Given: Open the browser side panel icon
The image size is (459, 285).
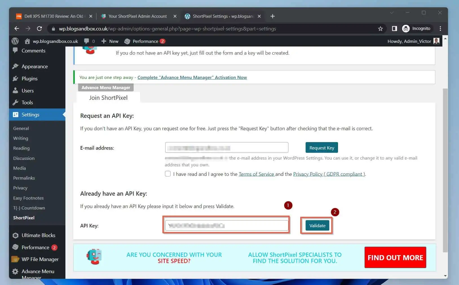Looking at the screenshot, I should click(394, 28).
